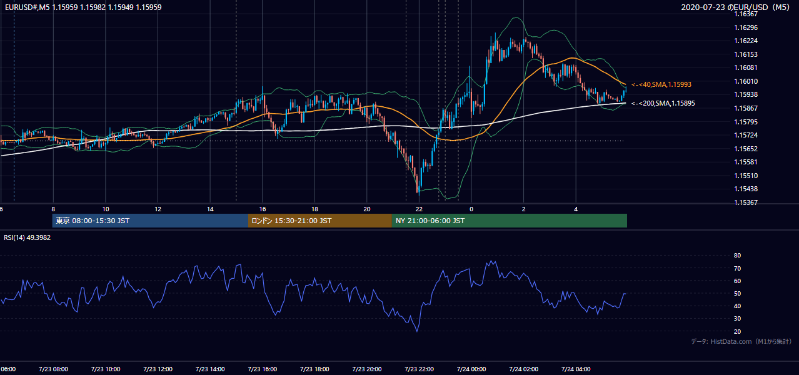
Task: Click RSI axis level 40
Action: pos(737,306)
